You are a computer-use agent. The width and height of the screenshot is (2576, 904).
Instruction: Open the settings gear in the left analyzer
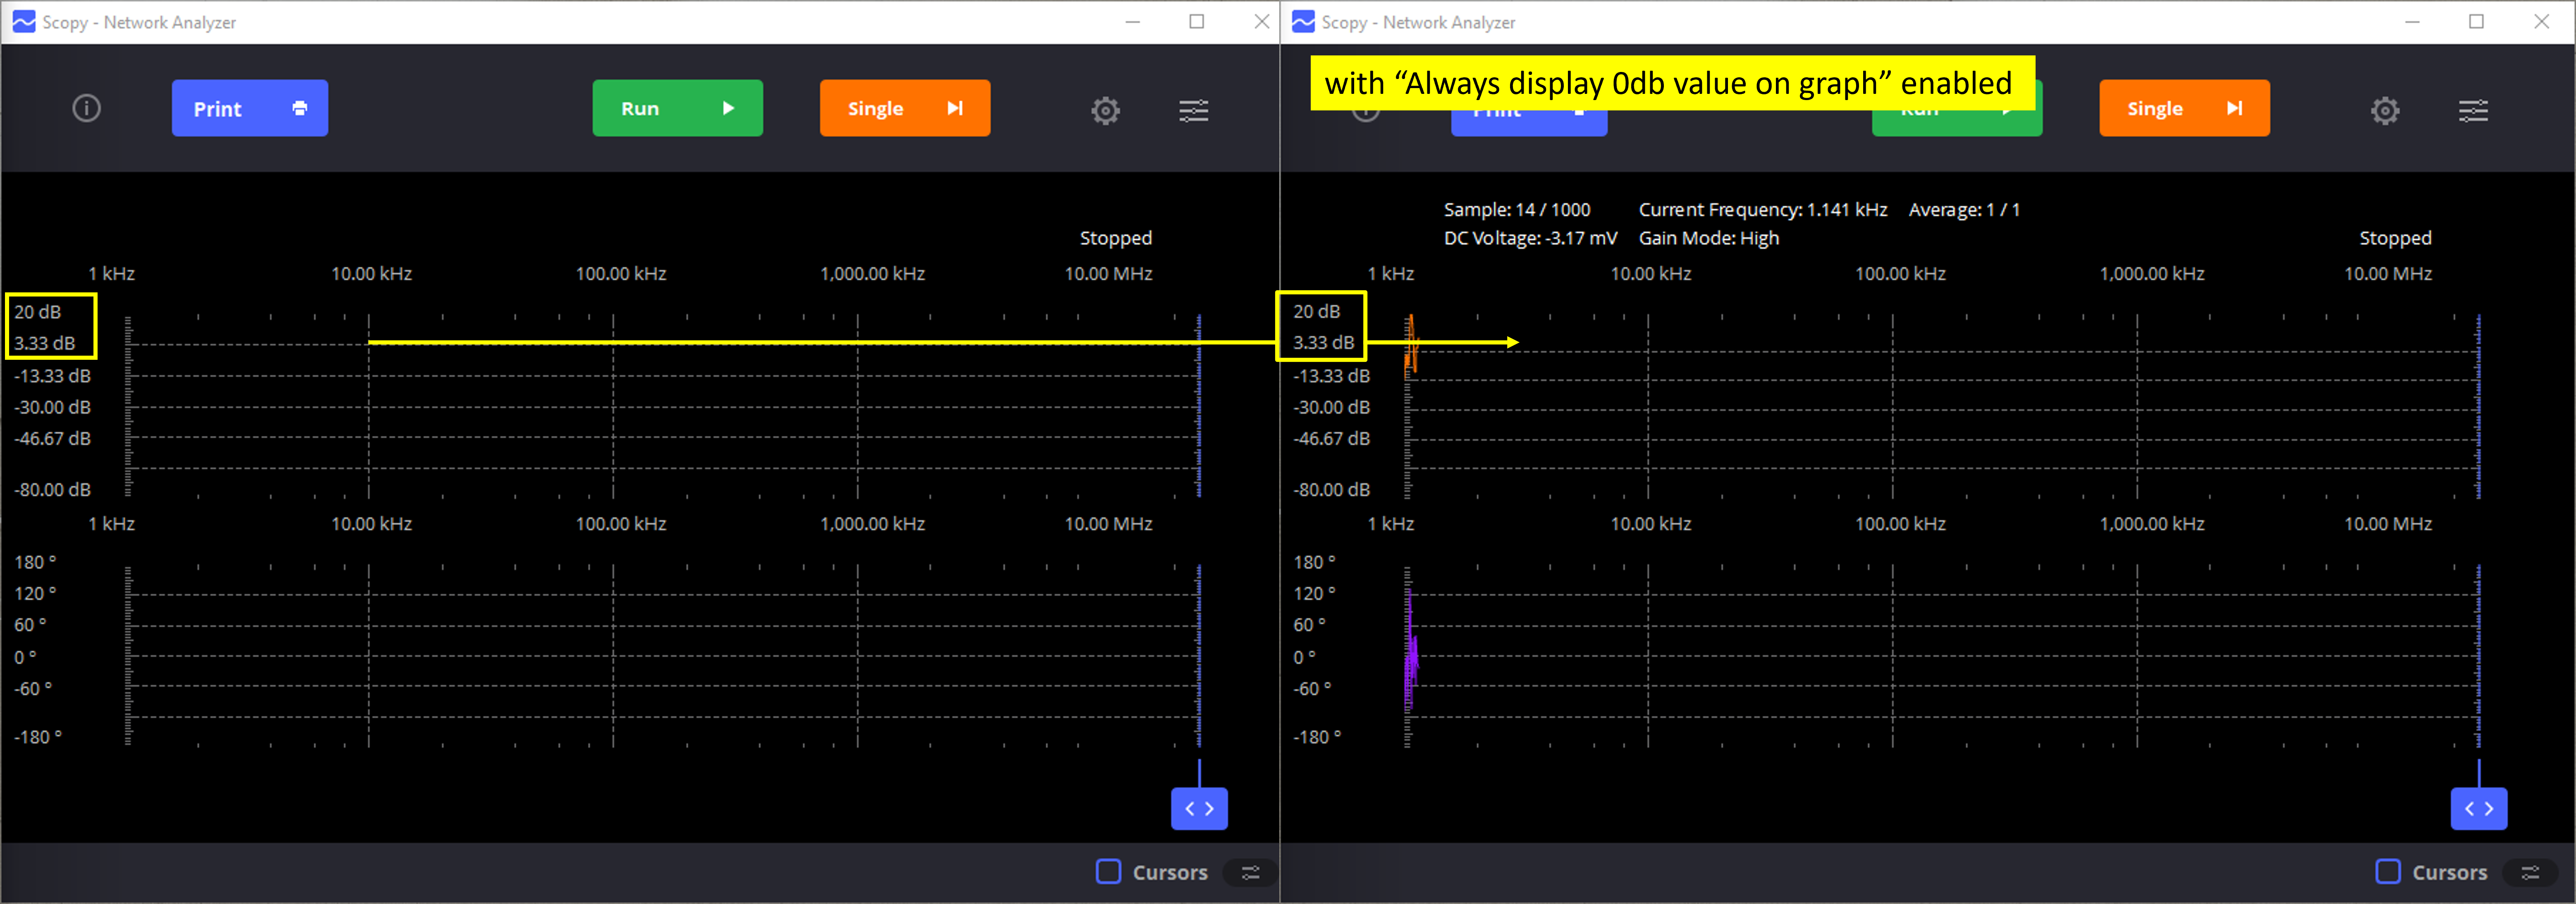pos(1104,110)
